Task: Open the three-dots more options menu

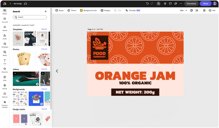Action: click(x=181, y=3)
